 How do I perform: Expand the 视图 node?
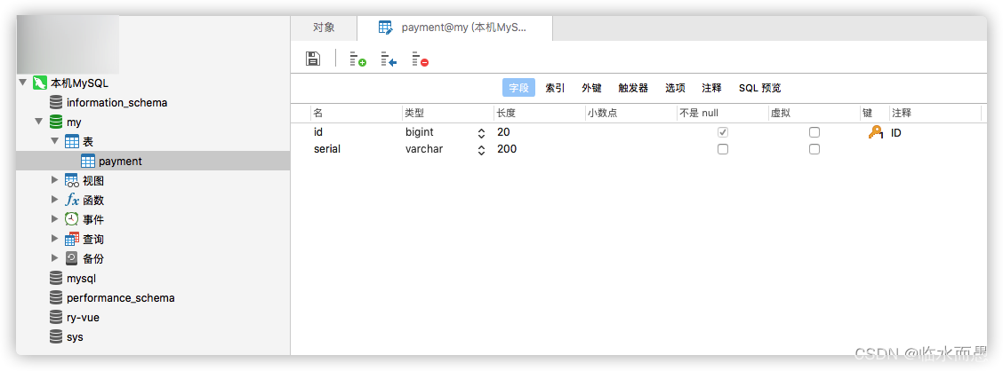pos(55,181)
